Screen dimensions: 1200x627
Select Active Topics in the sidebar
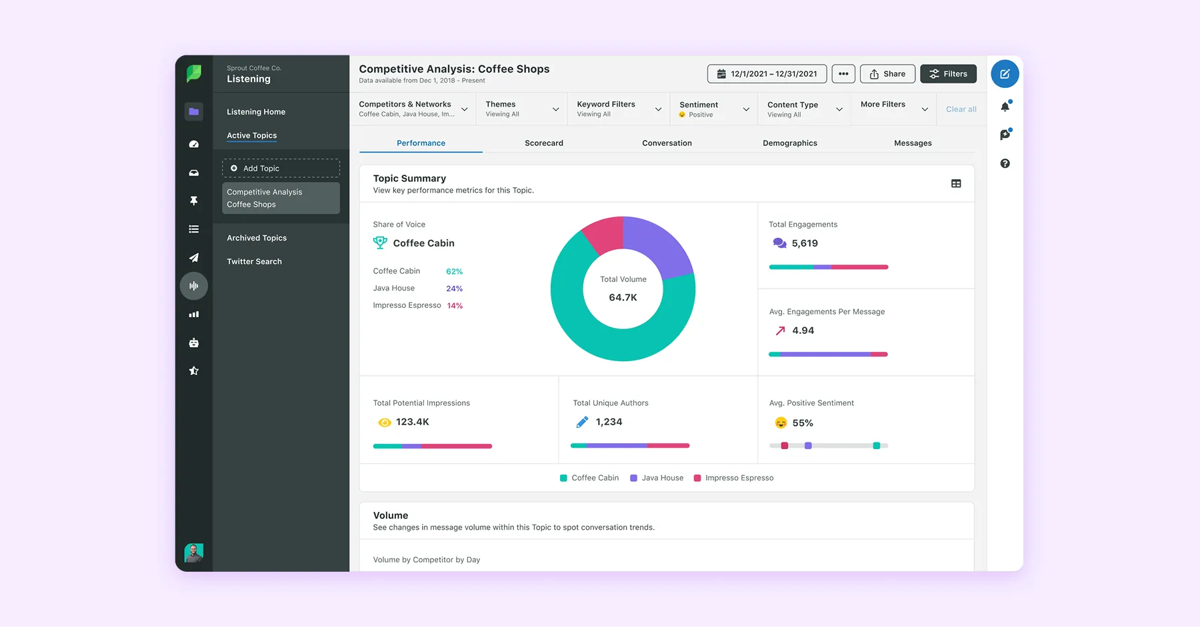click(251, 135)
